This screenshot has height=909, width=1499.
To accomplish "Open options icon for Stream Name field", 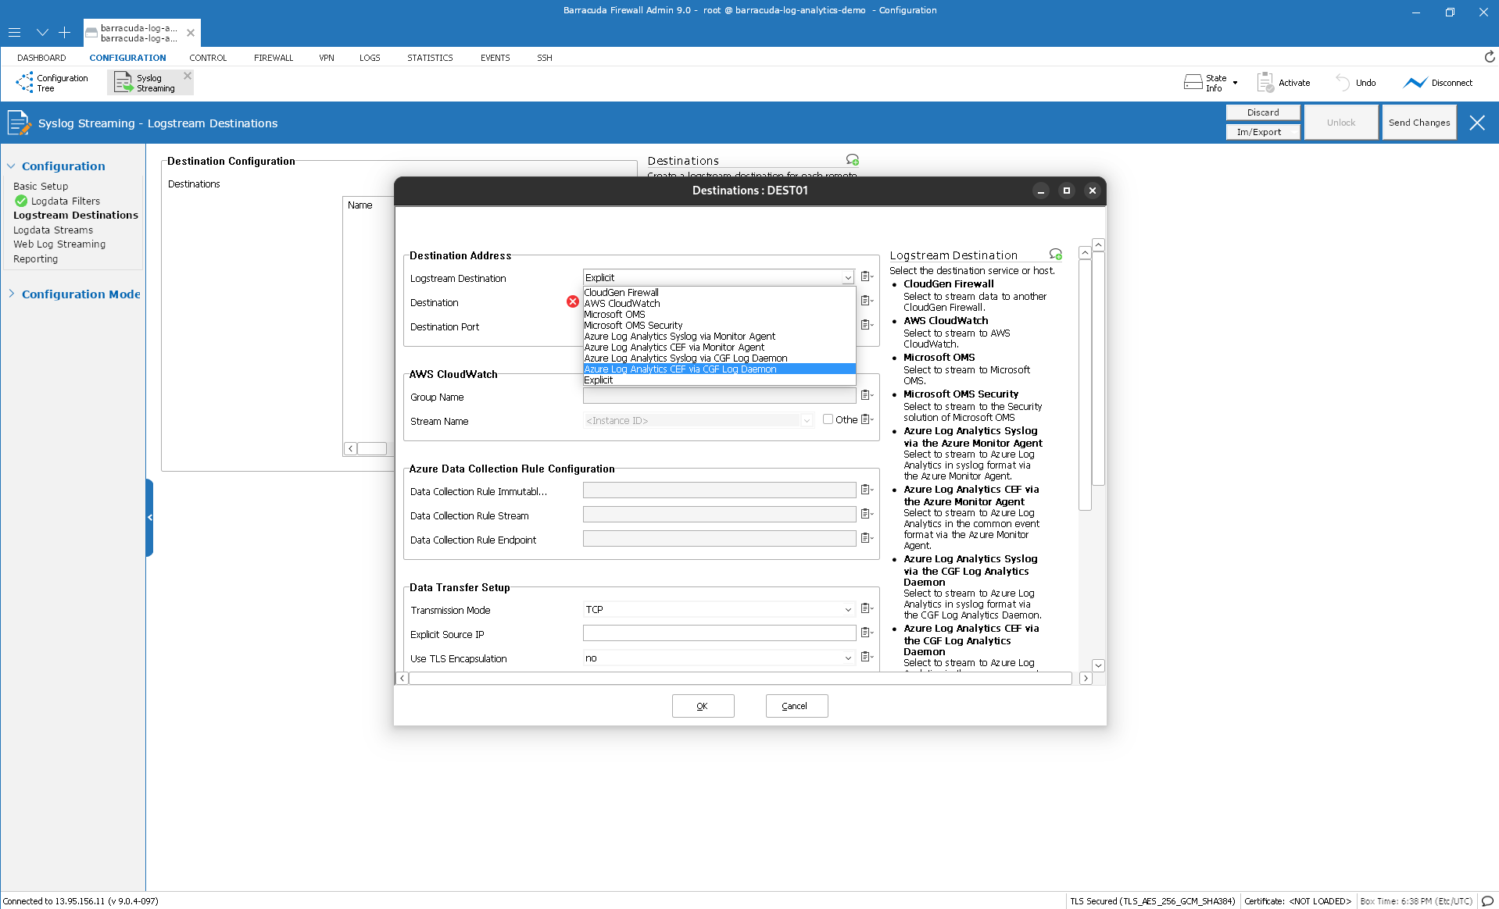I will tap(867, 419).
